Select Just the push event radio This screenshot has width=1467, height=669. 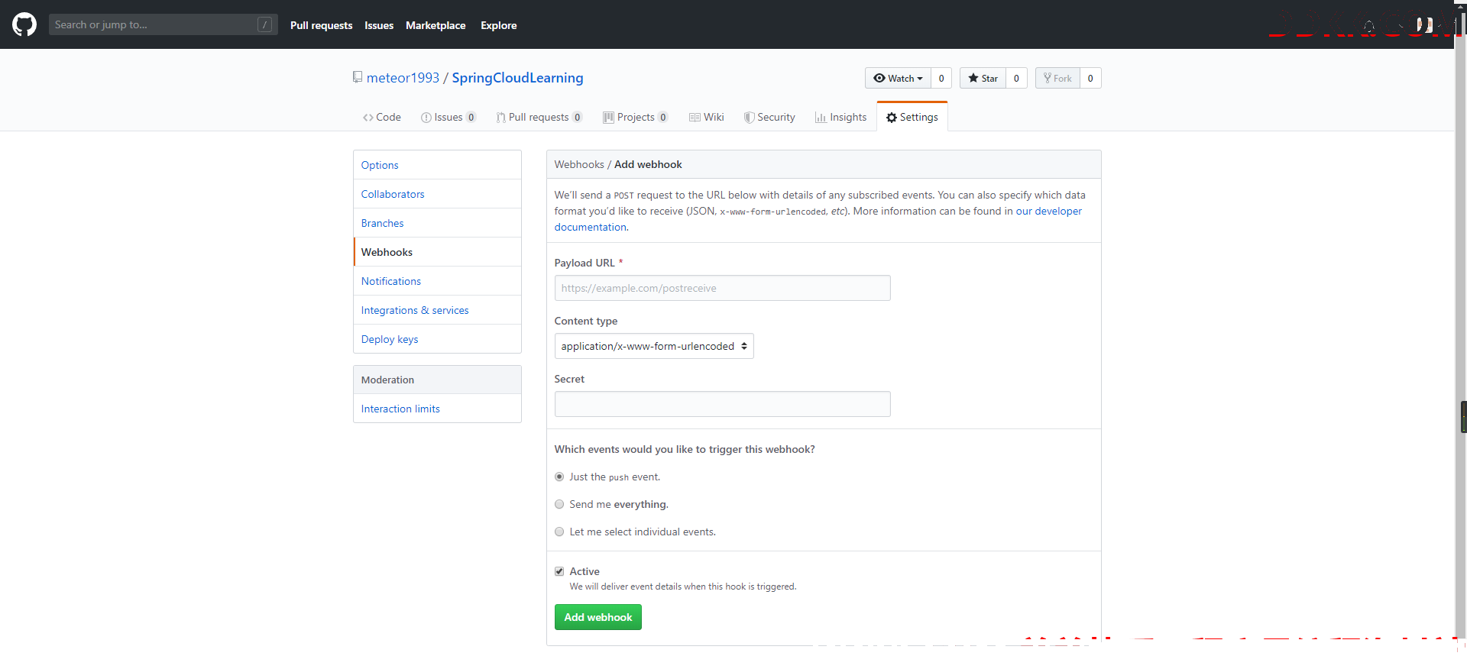tap(559, 477)
